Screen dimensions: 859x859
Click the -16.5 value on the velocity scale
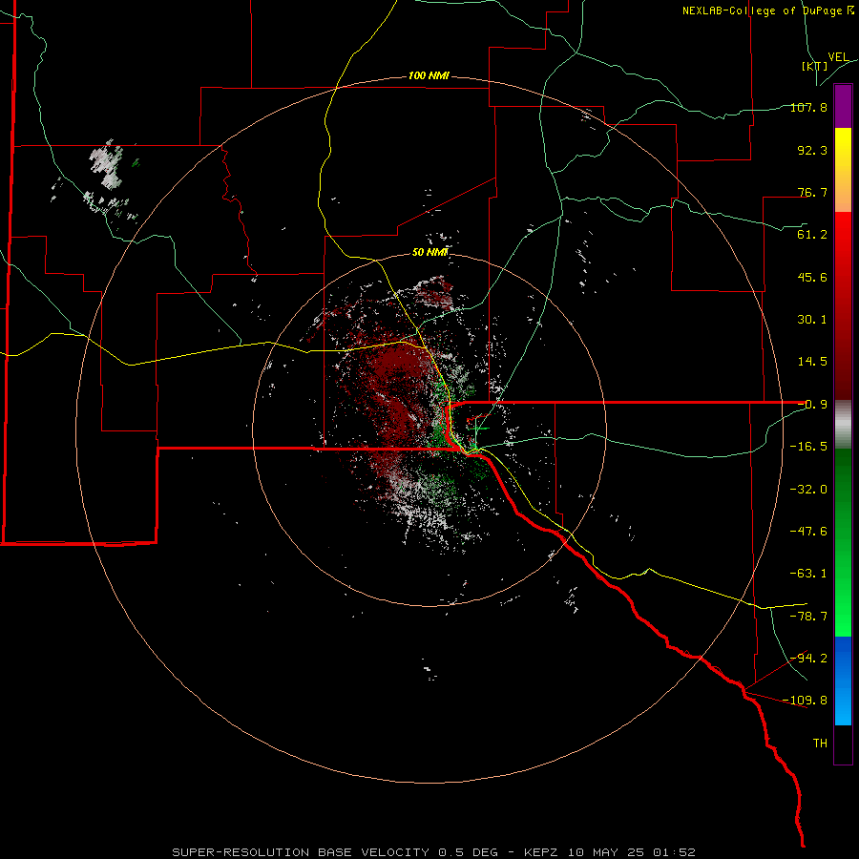pos(808,447)
